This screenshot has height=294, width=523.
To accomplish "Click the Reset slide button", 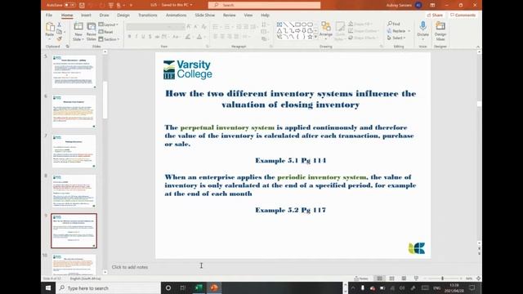I will (106, 32).
